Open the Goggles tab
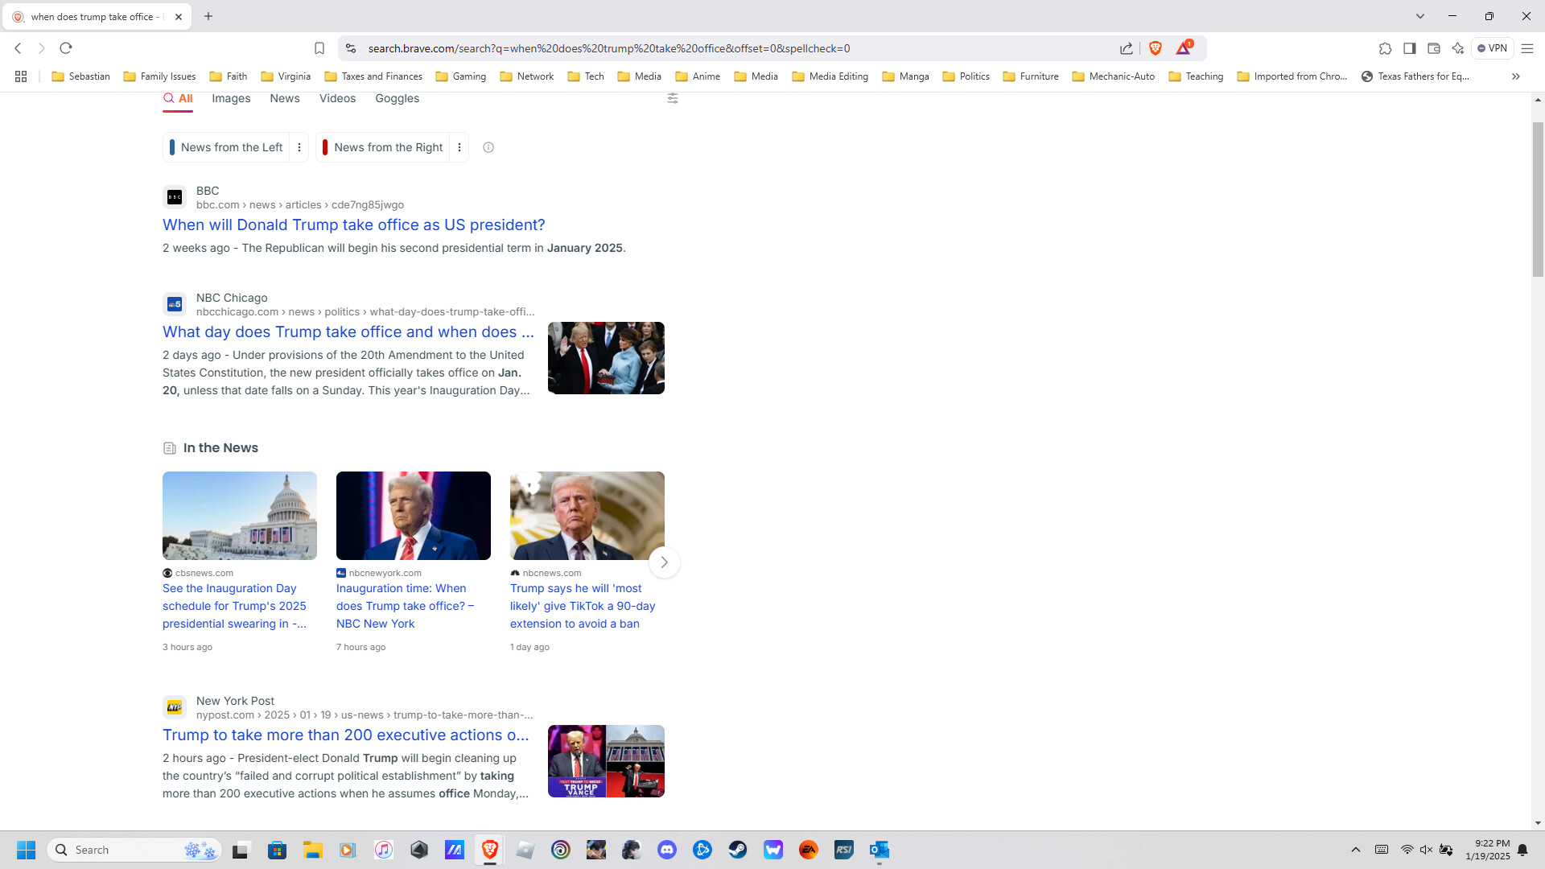This screenshot has height=869, width=1545. coord(398,98)
